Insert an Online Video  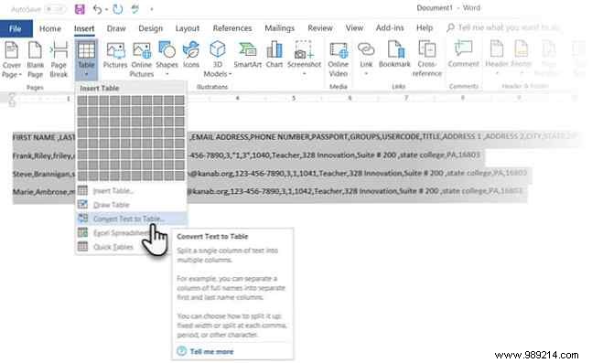(339, 59)
